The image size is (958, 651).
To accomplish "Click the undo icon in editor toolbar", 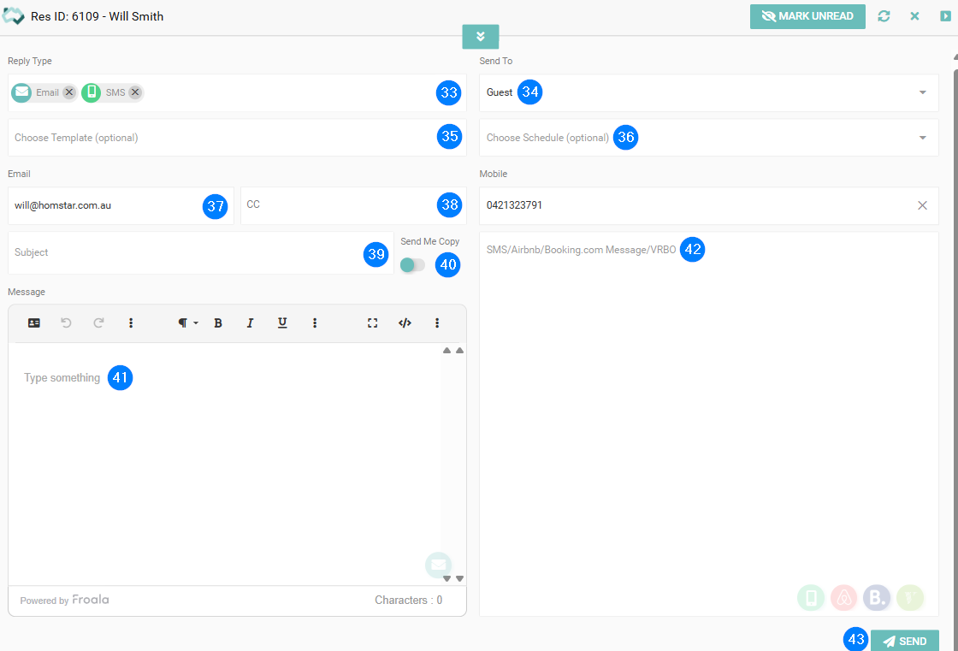I will (66, 323).
